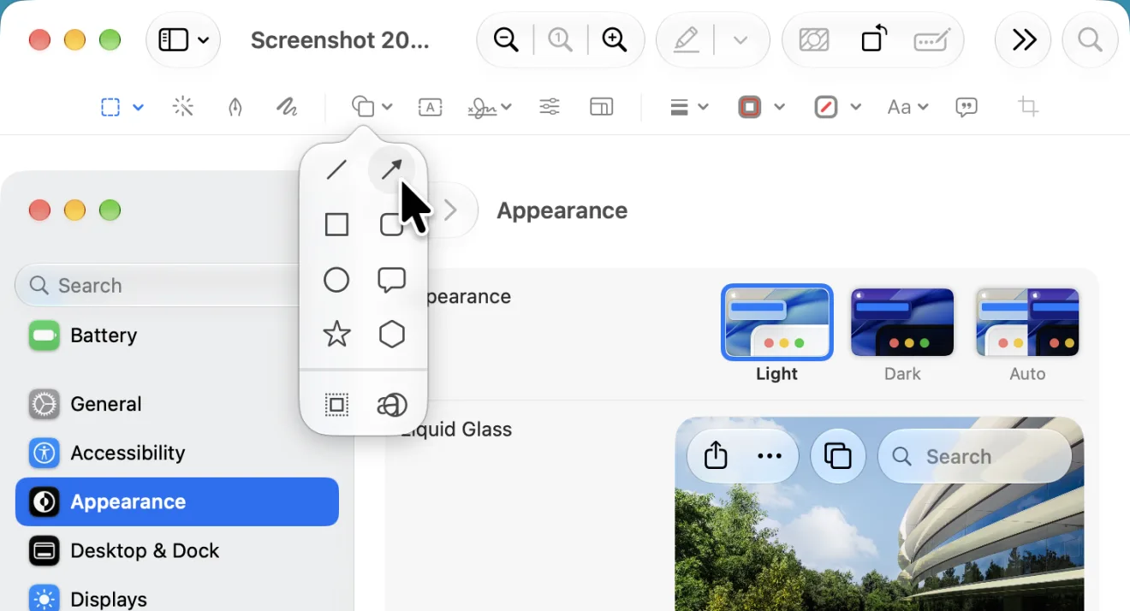Select the Text box tool
This screenshot has width=1130, height=611.
pos(430,107)
